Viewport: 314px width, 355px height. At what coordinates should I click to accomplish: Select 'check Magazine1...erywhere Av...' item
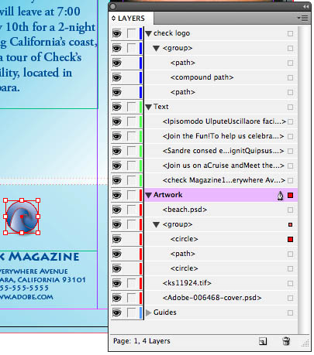coord(224,180)
